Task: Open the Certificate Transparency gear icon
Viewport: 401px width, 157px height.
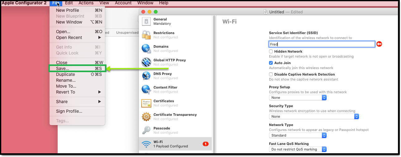Action: [x=146, y=117]
